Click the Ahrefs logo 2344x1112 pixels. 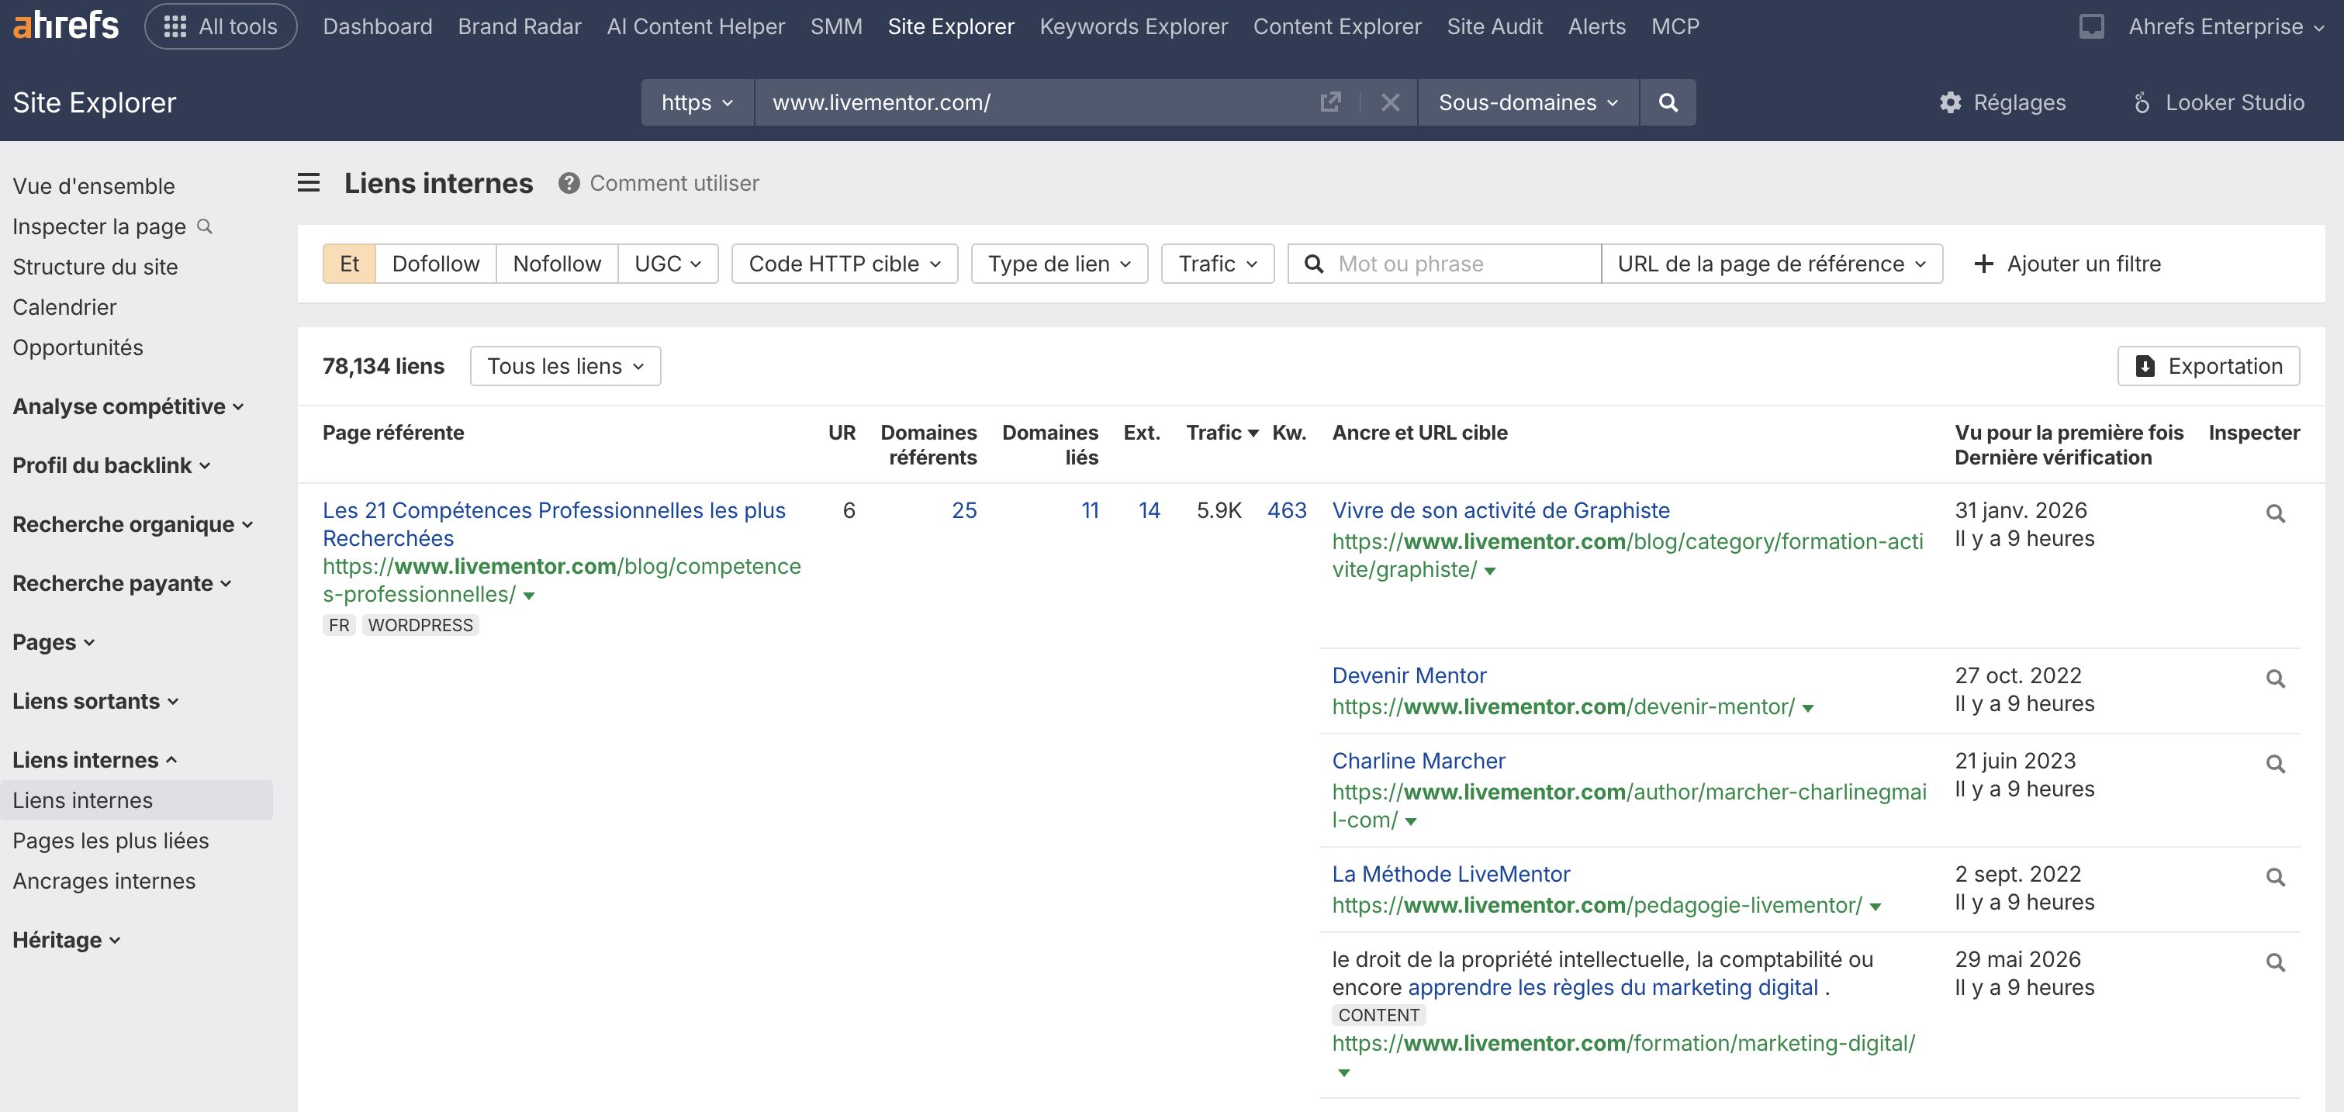[x=65, y=26]
